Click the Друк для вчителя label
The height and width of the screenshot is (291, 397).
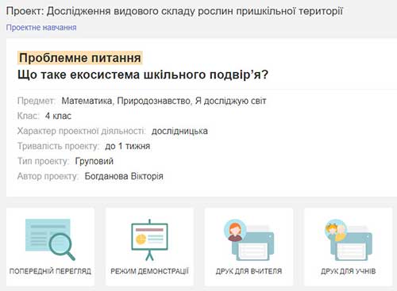pos(249,271)
